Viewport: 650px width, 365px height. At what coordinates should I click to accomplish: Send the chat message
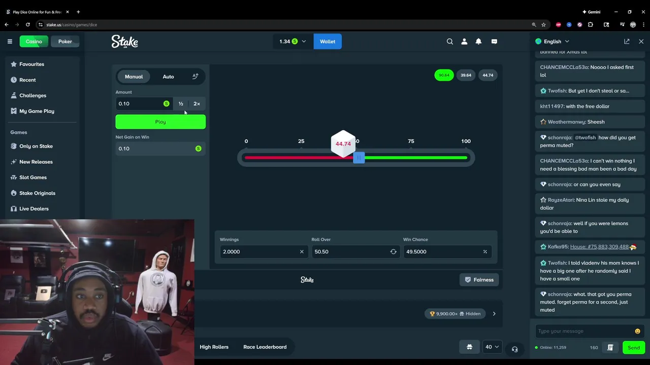click(x=634, y=347)
